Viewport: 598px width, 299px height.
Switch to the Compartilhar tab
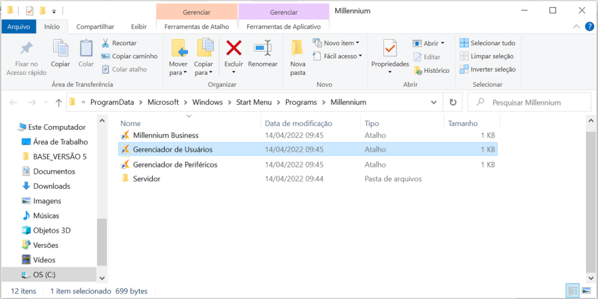95,27
